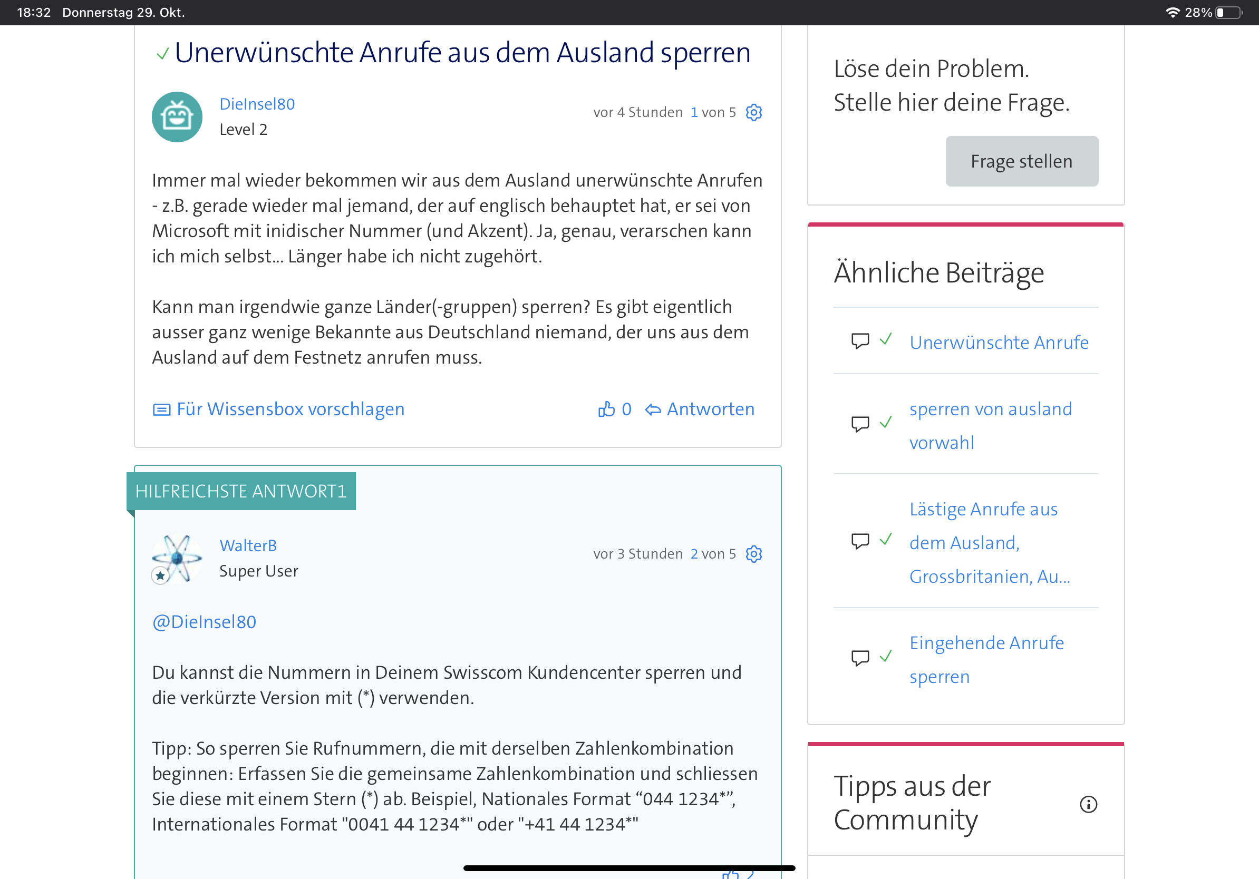Toggle the solved checkmark on 'Lästige Anrufe aus dem Ausland'

coord(886,541)
